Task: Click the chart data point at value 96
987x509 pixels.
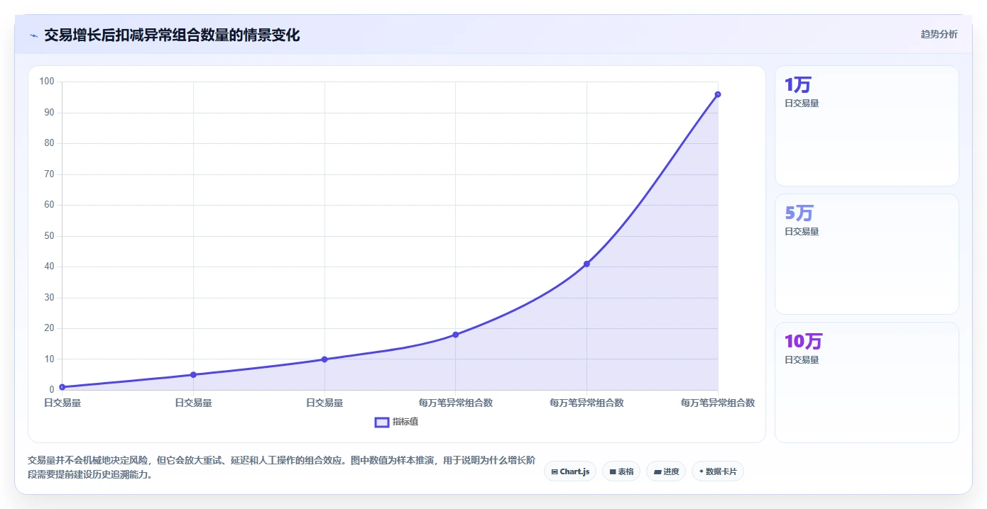Action: [x=718, y=94]
